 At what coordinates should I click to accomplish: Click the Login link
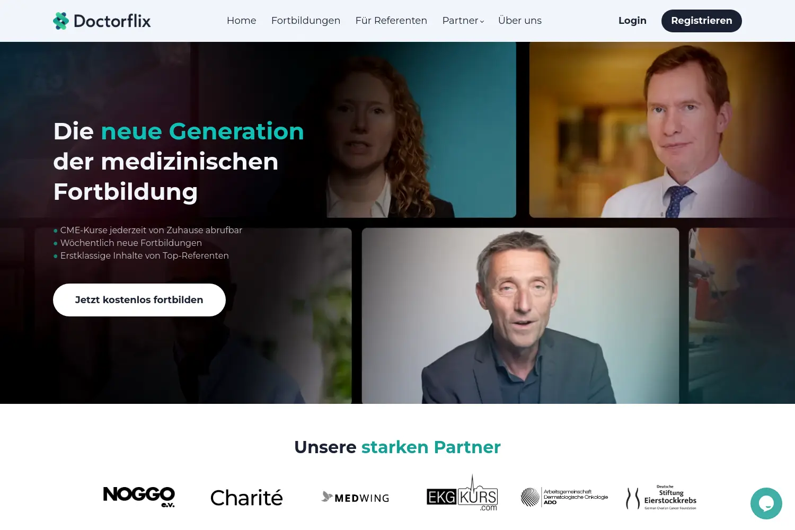632,21
